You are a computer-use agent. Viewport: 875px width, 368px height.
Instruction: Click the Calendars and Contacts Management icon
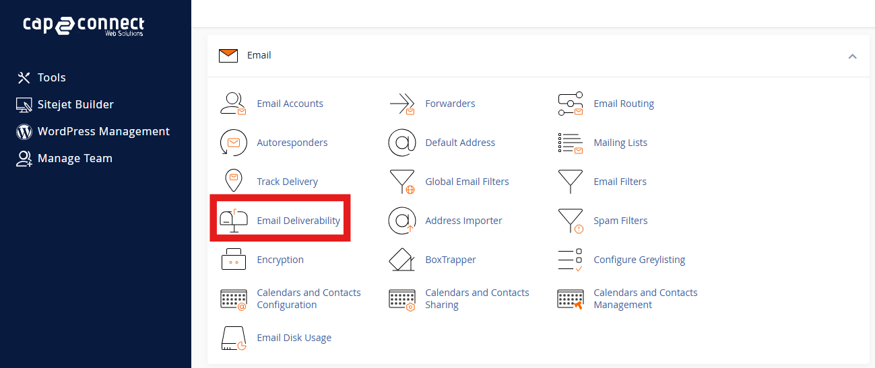(x=571, y=299)
